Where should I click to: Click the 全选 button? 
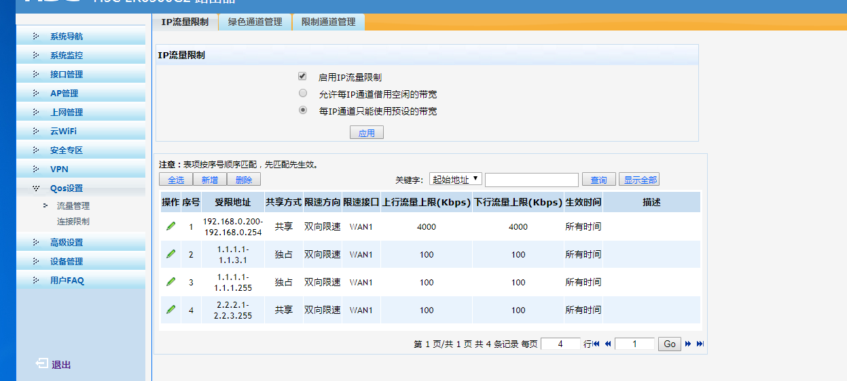(176, 180)
